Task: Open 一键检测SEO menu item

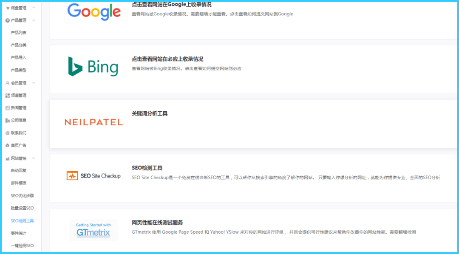Action: (x=22, y=246)
